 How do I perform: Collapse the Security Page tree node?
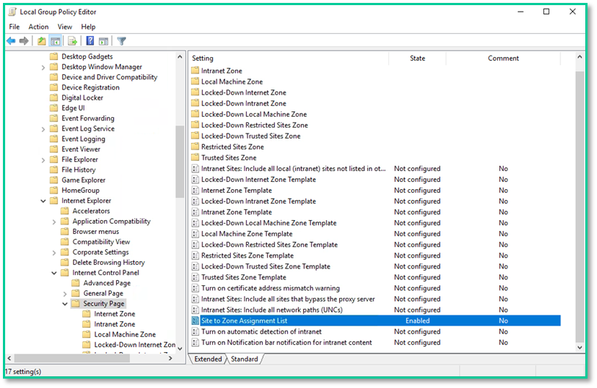pos(65,304)
